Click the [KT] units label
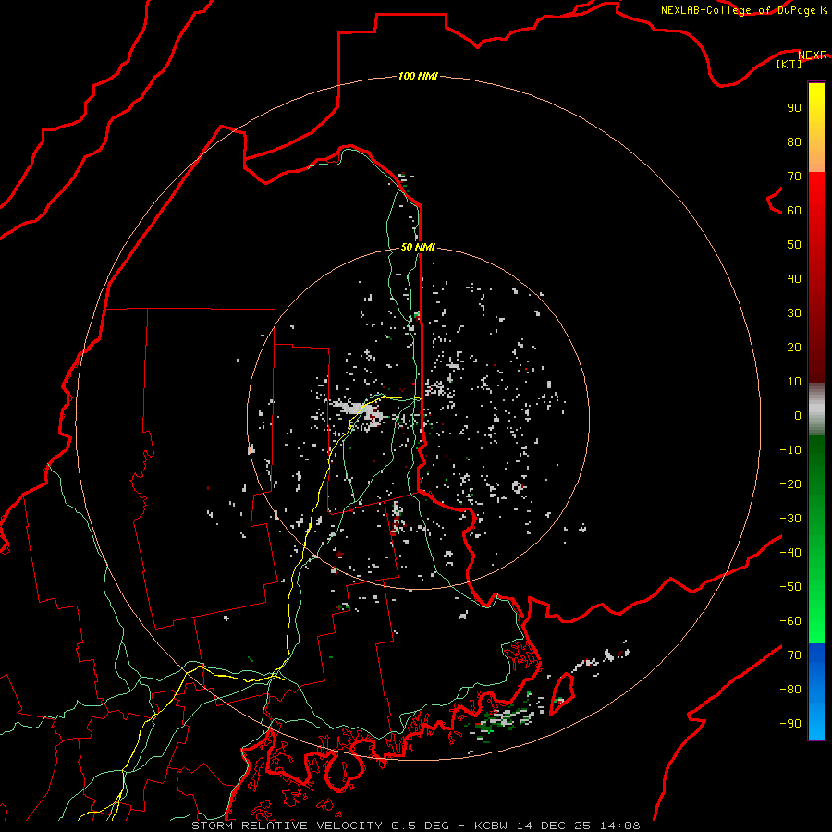This screenshot has width=832, height=832. pos(789,64)
